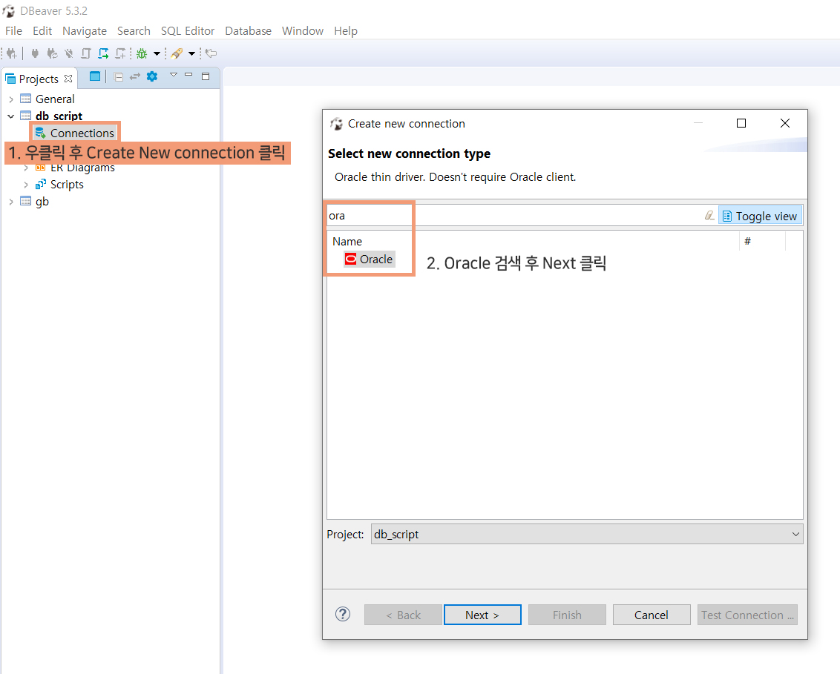
Task: Click the Toggle view button
Action: tap(760, 216)
